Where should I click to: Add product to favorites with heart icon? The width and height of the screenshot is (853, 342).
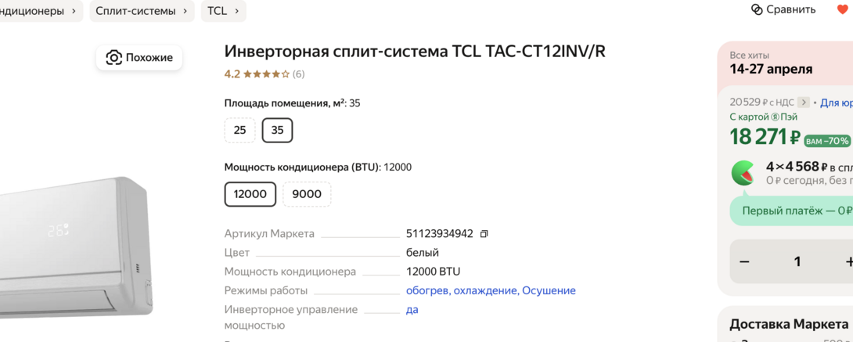coord(843,9)
